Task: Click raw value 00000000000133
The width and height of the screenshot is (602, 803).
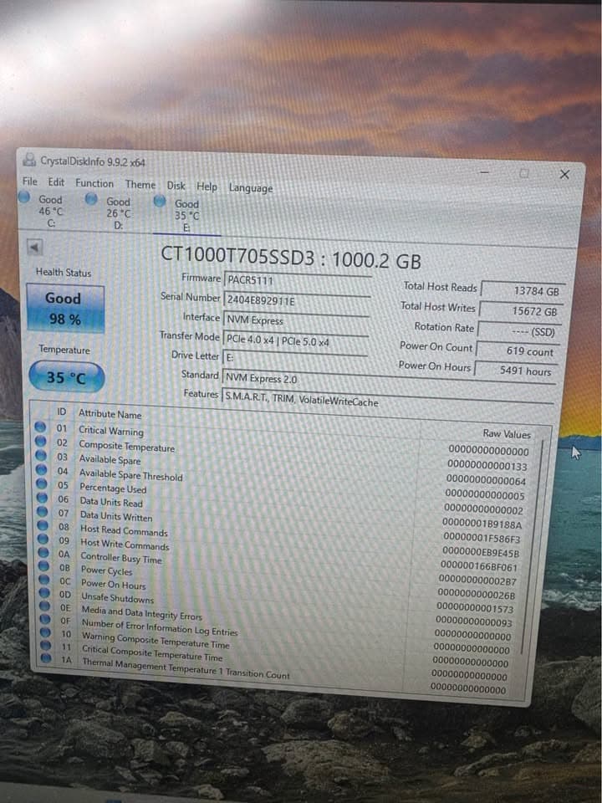Action: point(487,466)
